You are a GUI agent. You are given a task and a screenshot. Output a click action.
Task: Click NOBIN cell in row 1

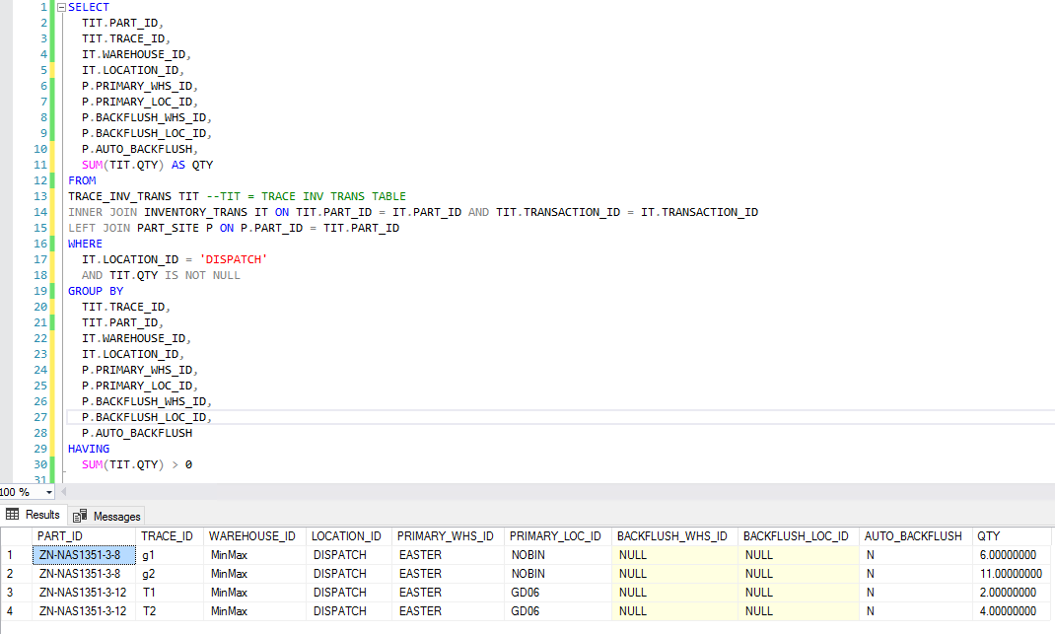pos(558,555)
